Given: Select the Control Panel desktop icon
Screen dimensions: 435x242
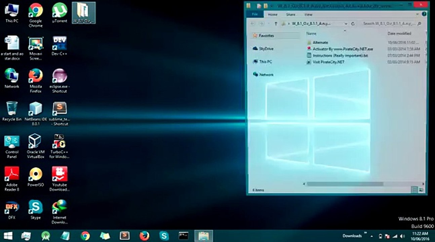Looking at the screenshot, I should [x=12, y=147].
